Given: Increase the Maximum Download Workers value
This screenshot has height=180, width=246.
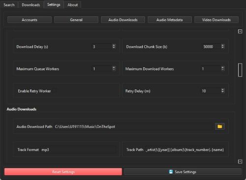Looking at the screenshot, I should pos(222,67).
